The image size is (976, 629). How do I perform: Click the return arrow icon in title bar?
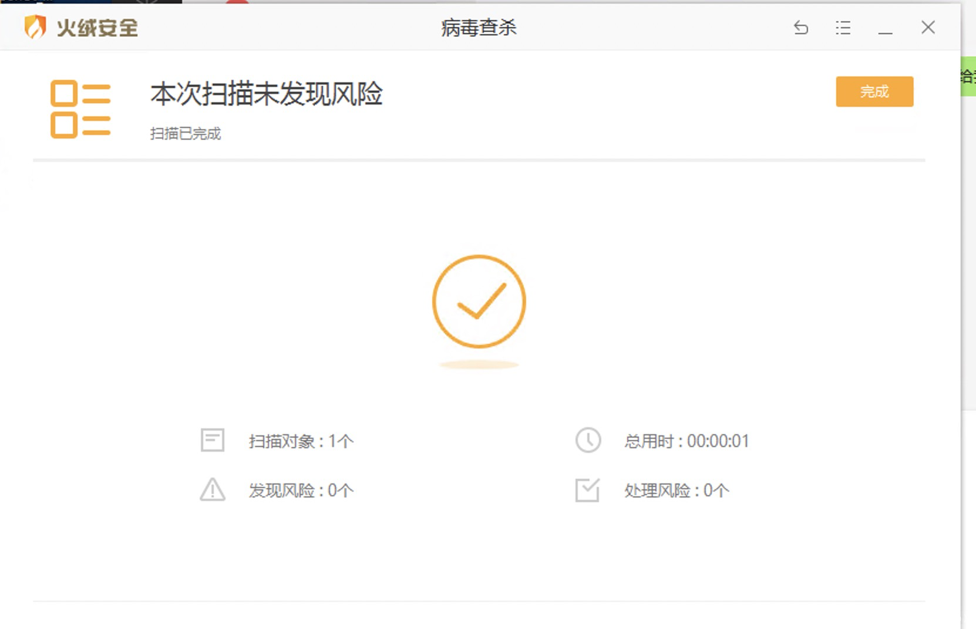tap(801, 28)
